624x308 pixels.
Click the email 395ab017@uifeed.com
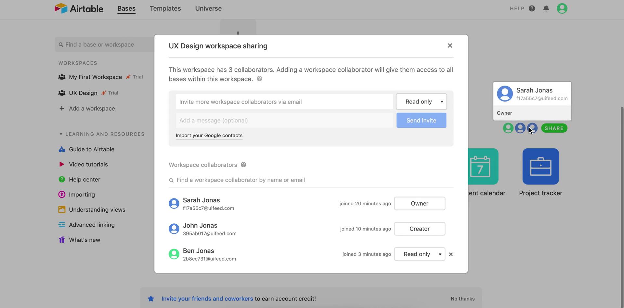[210, 233]
